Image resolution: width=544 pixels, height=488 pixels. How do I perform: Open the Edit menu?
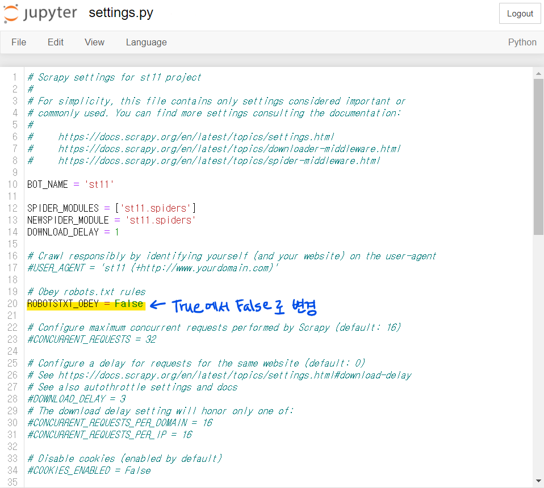[56, 42]
